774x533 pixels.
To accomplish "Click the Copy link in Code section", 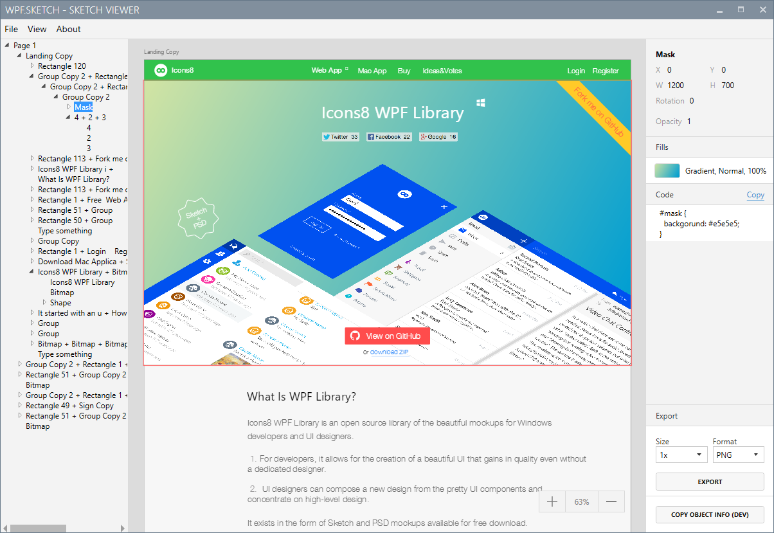I will click(755, 195).
